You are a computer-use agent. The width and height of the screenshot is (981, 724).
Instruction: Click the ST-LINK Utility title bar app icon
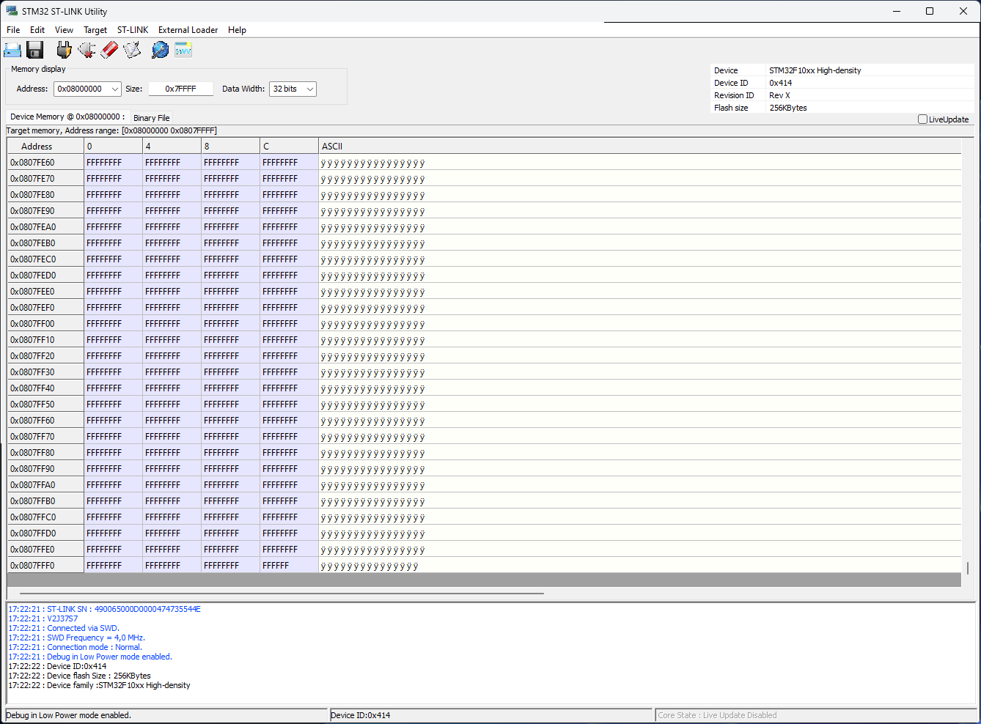click(x=12, y=11)
